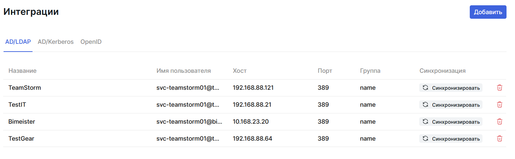The width and height of the screenshot is (515, 159).
Task: Open the TestGear integration name
Action: 21,139
